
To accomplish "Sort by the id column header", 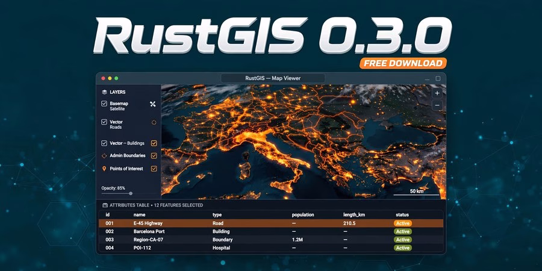I will click(x=108, y=215).
